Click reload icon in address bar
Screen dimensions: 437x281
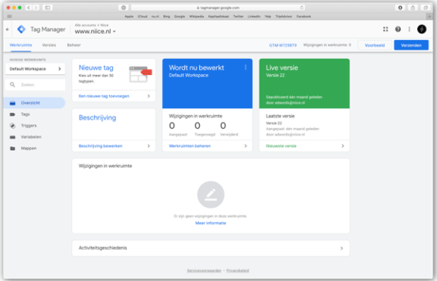[x=301, y=8]
